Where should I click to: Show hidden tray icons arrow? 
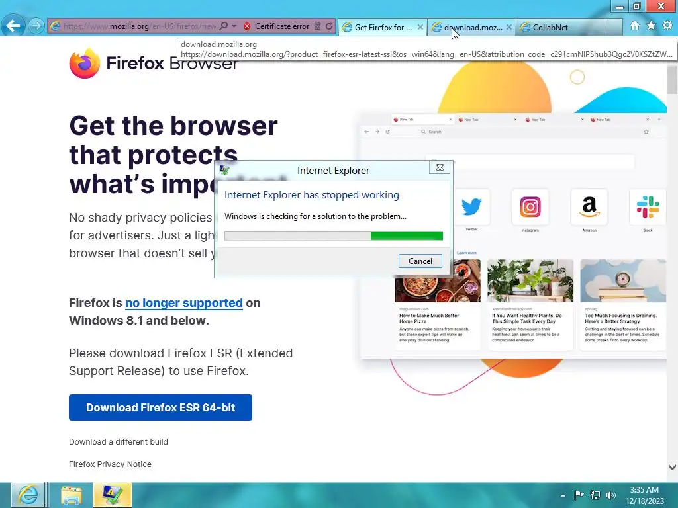pos(563,495)
